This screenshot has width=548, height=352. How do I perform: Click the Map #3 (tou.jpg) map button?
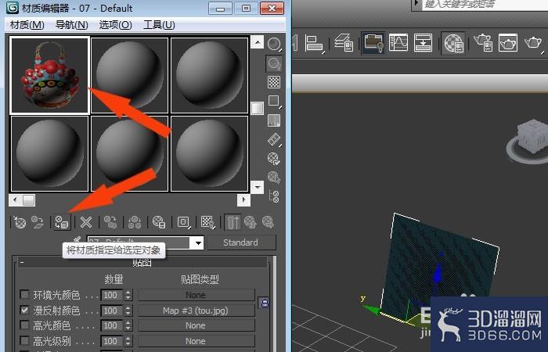[196, 311]
